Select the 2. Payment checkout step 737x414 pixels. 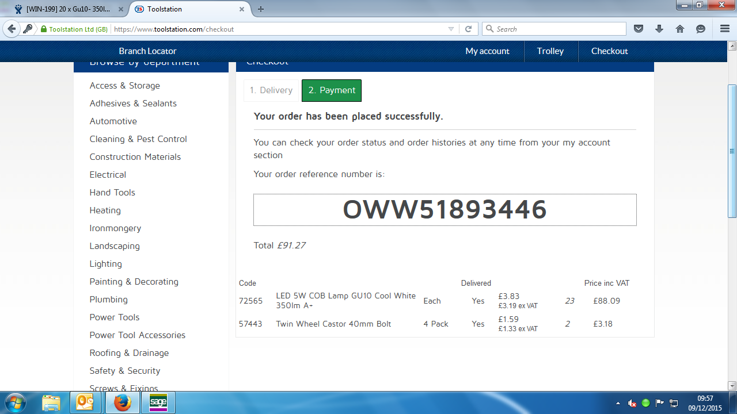pos(332,90)
